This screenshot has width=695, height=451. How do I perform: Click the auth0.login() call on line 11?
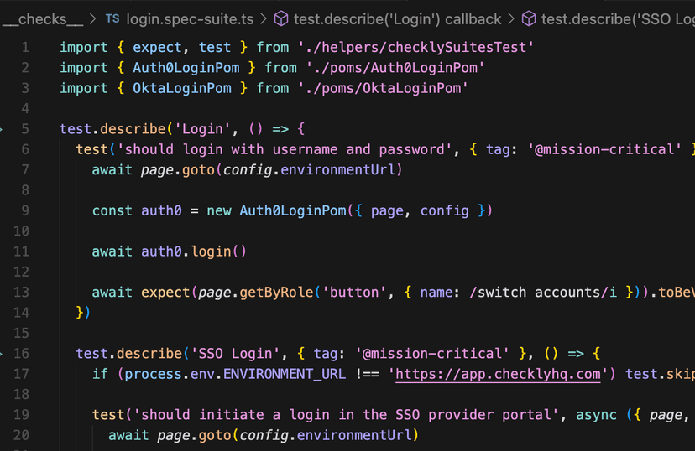coord(193,251)
